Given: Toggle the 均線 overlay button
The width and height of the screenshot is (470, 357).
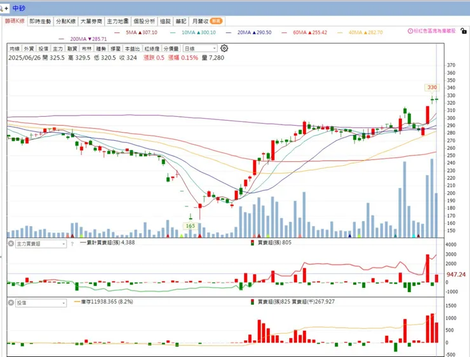Looking at the screenshot, I should tap(15, 48).
